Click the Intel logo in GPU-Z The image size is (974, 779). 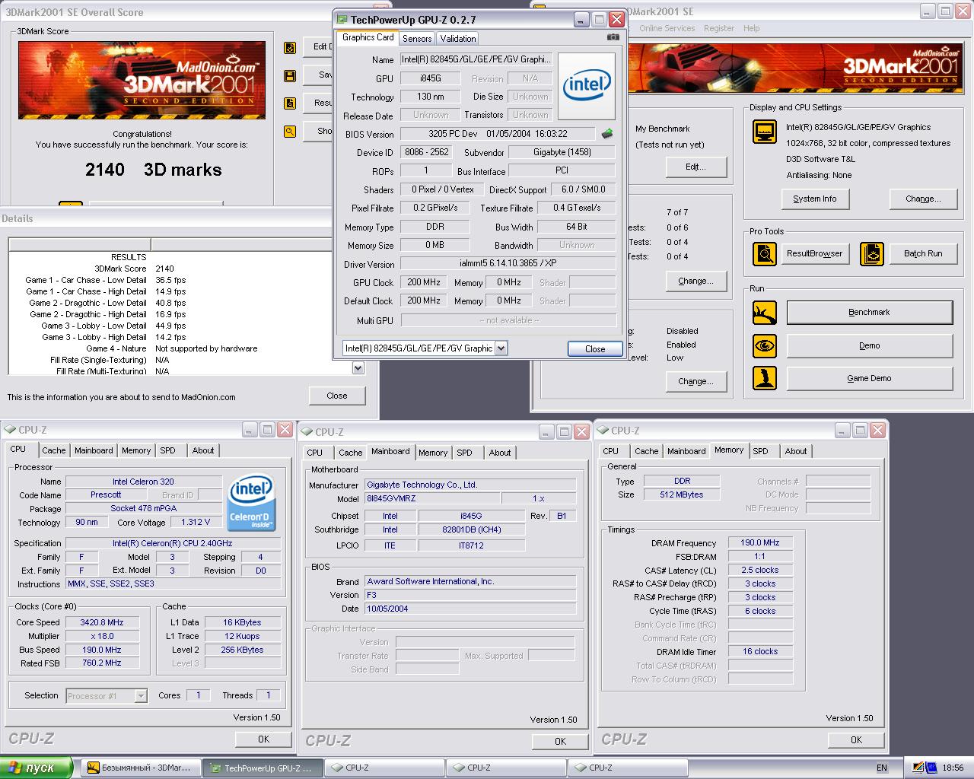[x=587, y=86]
